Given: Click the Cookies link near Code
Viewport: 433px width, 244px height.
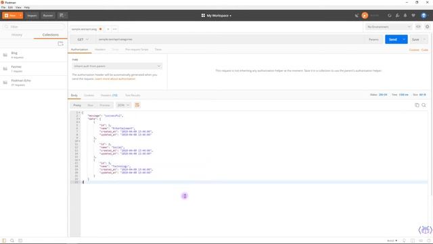Looking at the screenshot, I should pos(414,49).
